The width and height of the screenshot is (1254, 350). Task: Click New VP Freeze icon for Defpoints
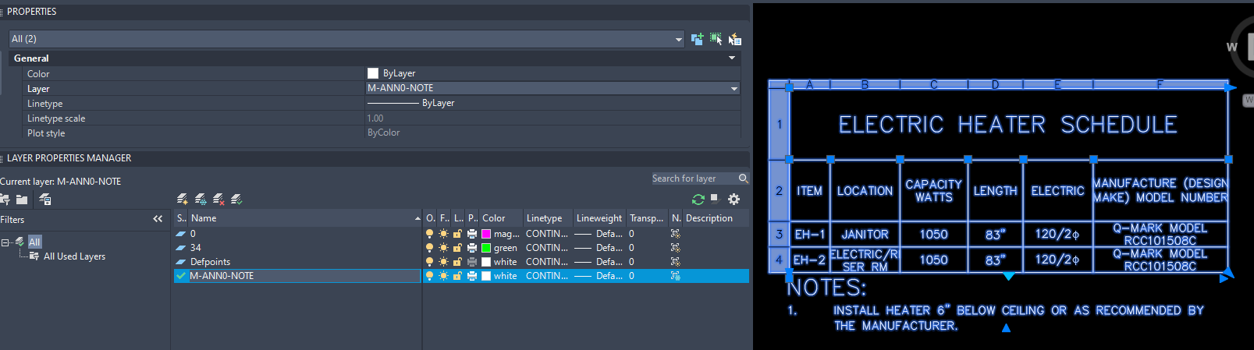[x=676, y=262]
